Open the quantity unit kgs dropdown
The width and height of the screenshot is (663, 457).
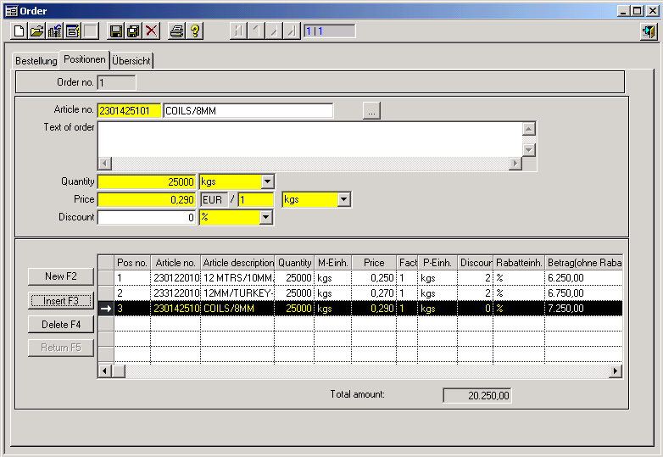click(x=267, y=181)
